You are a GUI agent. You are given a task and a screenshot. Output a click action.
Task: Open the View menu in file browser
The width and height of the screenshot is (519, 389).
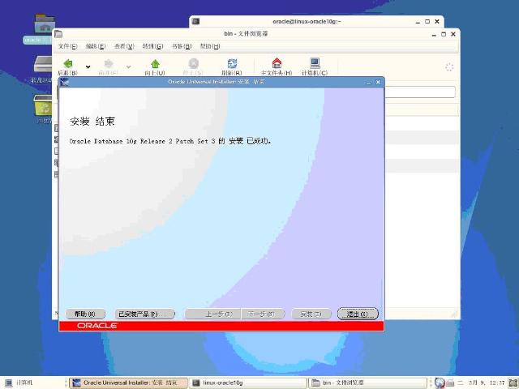point(124,46)
